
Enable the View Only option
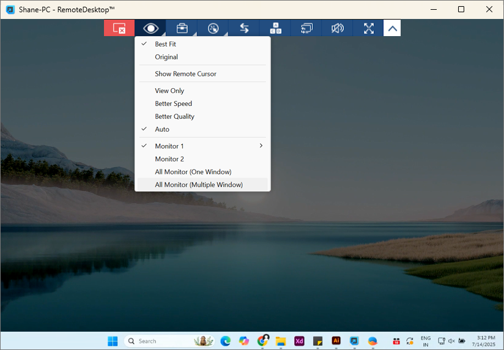pos(169,91)
